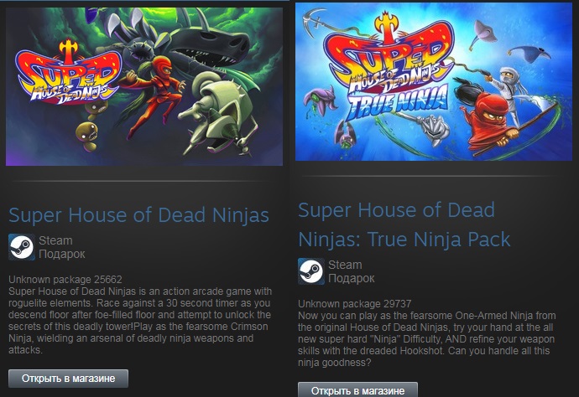Click the Steam logo icon under True Ninja Pack
The image size is (579, 397).
(x=311, y=271)
